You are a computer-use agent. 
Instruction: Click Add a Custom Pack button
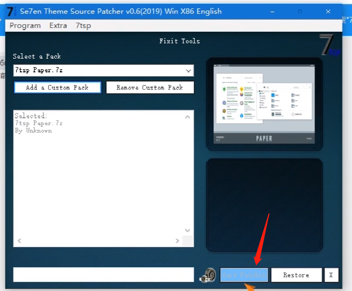[58, 88]
